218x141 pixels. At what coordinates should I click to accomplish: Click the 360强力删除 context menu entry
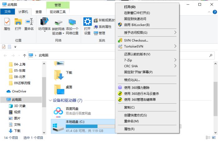point(137,88)
